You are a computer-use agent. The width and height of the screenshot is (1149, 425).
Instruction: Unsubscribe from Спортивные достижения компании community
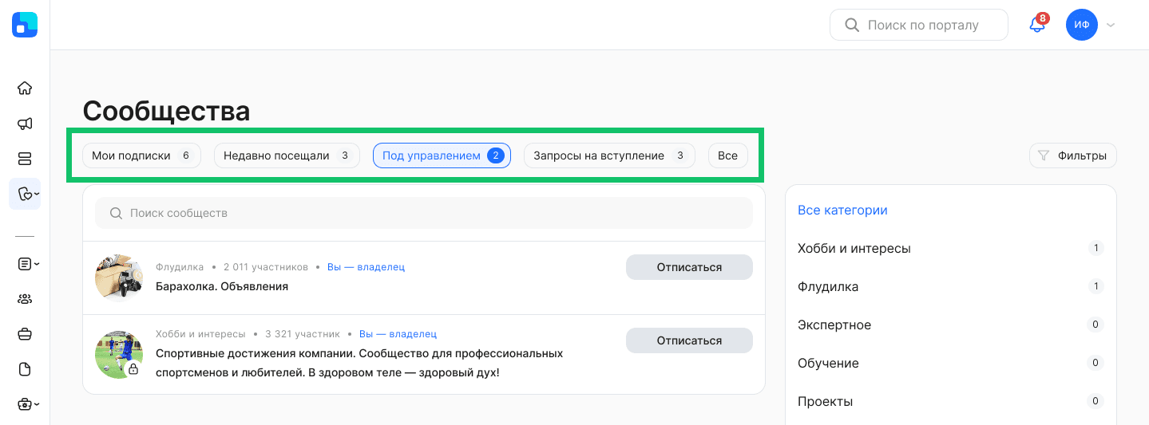(689, 340)
